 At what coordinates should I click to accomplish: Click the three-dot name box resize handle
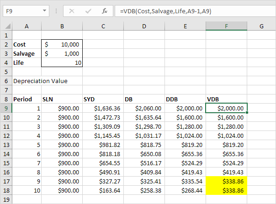tap(56, 10)
